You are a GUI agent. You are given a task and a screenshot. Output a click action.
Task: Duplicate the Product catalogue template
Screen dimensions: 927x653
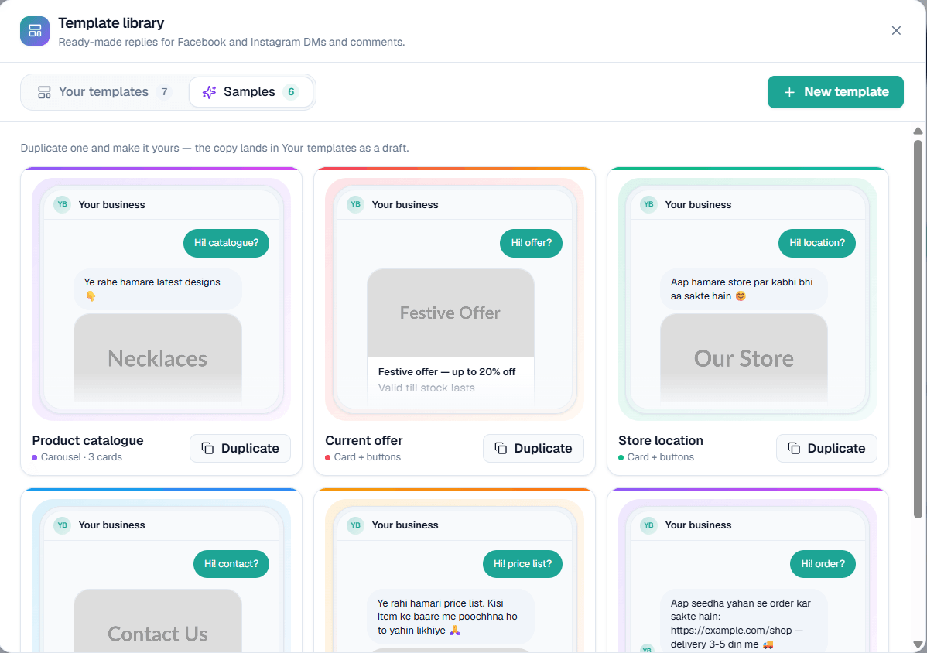coord(240,448)
